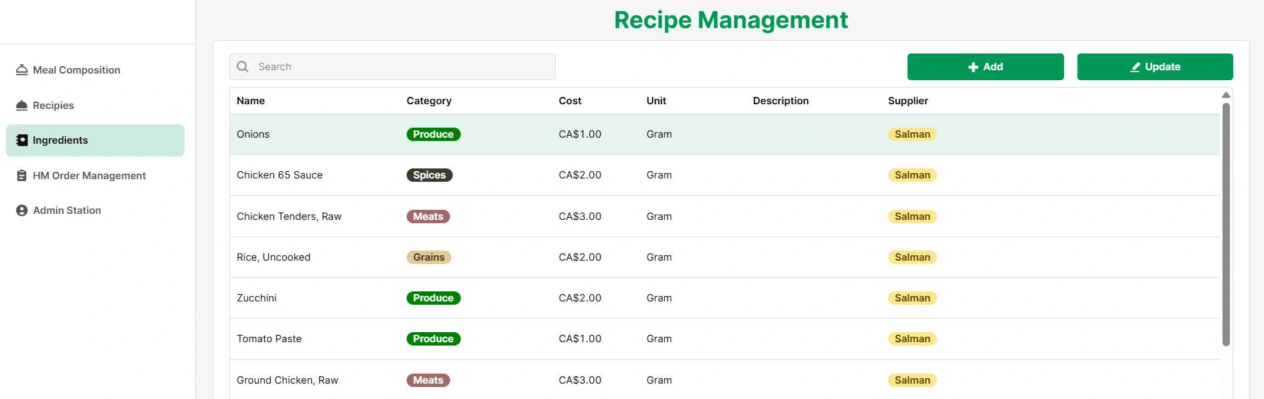Click the magnifier icon in search box

coord(243,67)
